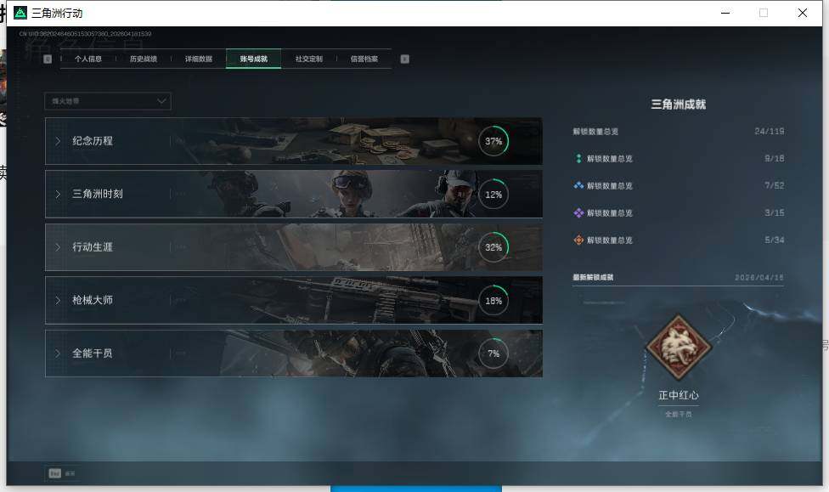Image resolution: width=829 pixels, height=492 pixels.
Task: Click the 行动生涯 label
Action: coord(93,246)
